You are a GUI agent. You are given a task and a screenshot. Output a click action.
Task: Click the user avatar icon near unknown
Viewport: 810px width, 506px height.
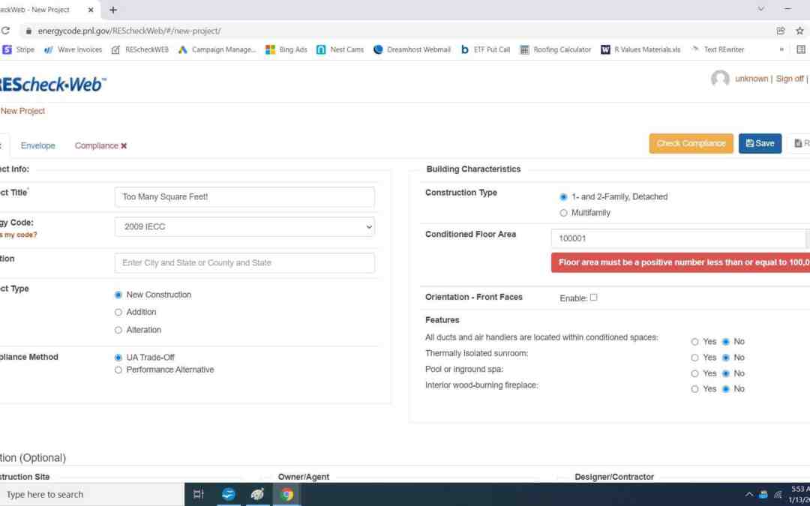720,79
